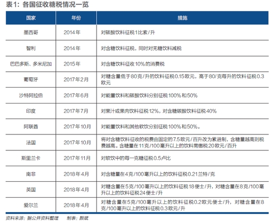Click the 资料来源 source note
Image resolution: width=274 pixels, height=221 pixels.
(32, 218)
